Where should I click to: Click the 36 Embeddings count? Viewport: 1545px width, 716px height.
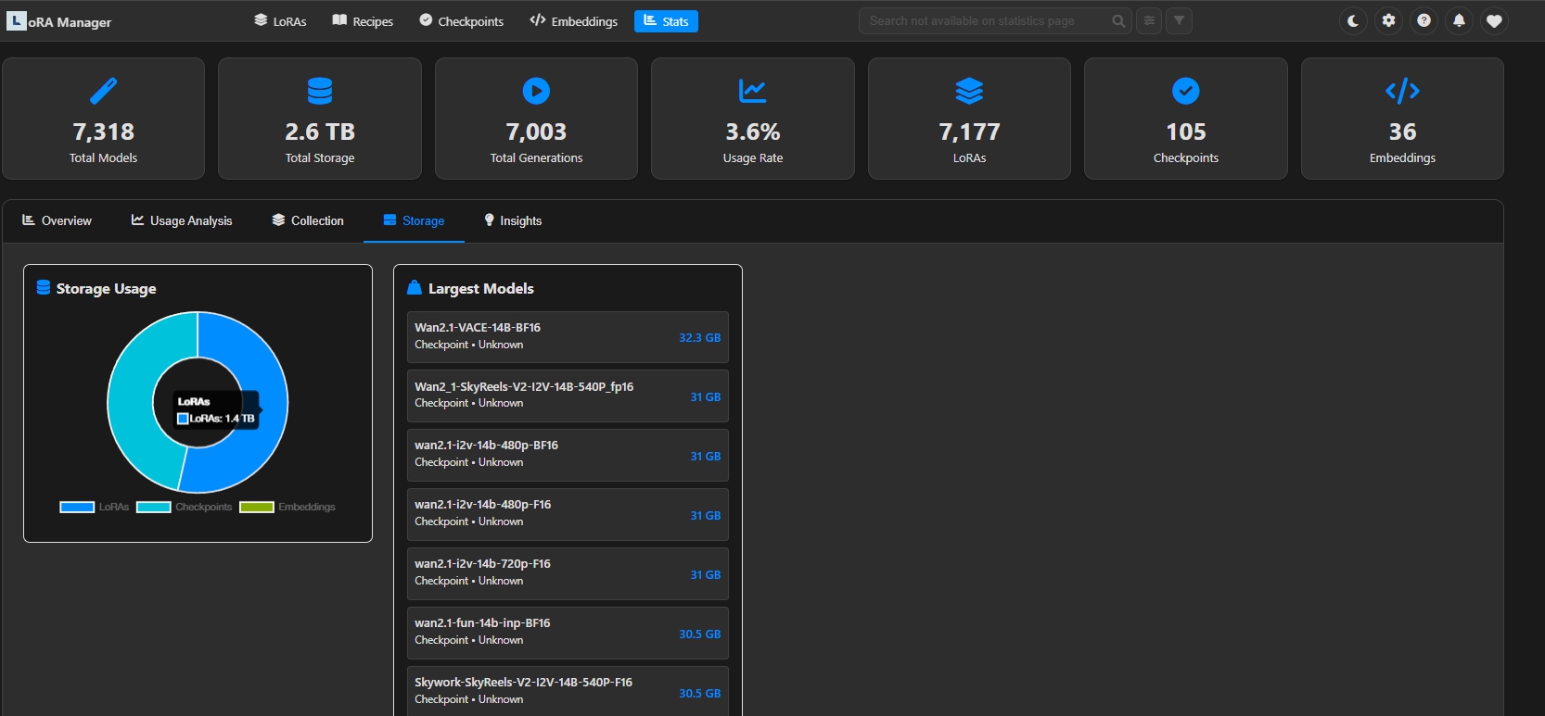tap(1402, 132)
